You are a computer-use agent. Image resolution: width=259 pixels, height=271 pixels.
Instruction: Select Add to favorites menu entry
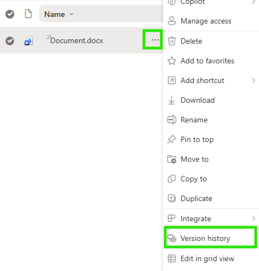(x=211, y=61)
